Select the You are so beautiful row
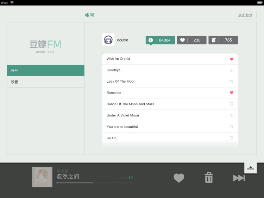 (170, 127)
